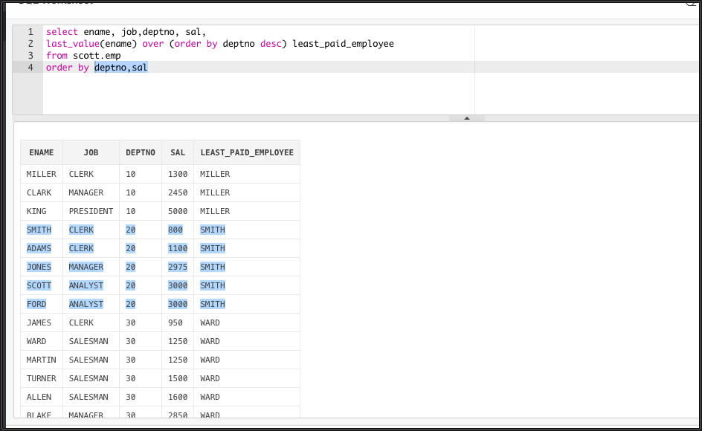The image size is (702, 431).
Task: Click line number 3 in editor gutter
Action: (30, 56)
